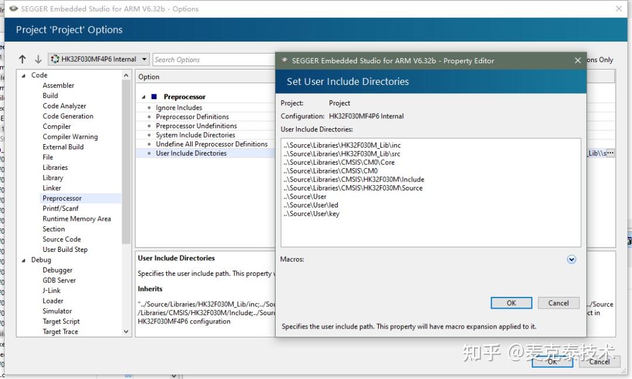This screenshot has width=632, height=379.
Task: Open the ellipsis editor for User Include Directories
Action: [610, 153]
